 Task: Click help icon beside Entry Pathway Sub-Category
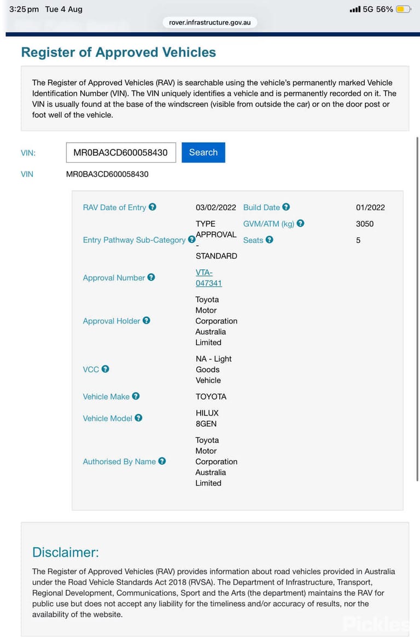pyautogui.click(x=191, y=240)
